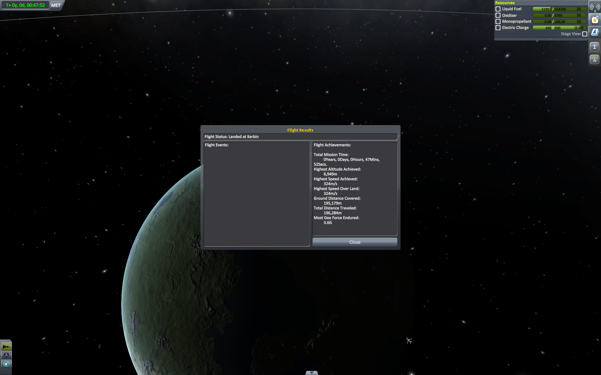This screenshot has width=601, height=375.
Task: Check the Monopropellant checkbox
Action: pos(498,22)
